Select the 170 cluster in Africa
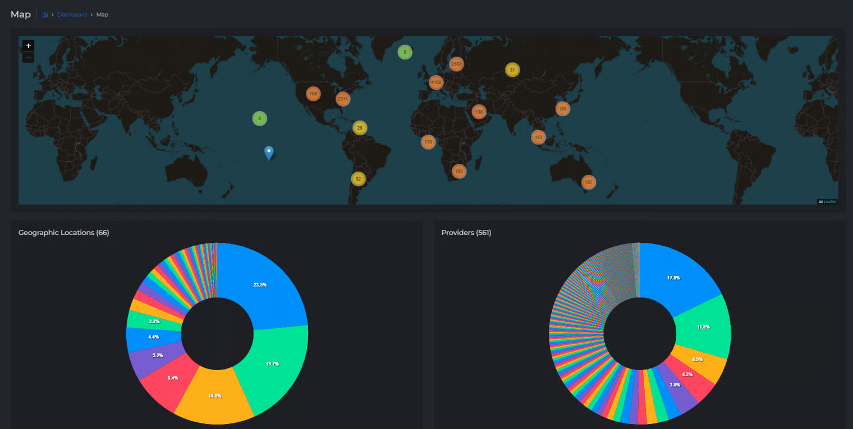This screenshot has height=429, width=853. (428, 142)
